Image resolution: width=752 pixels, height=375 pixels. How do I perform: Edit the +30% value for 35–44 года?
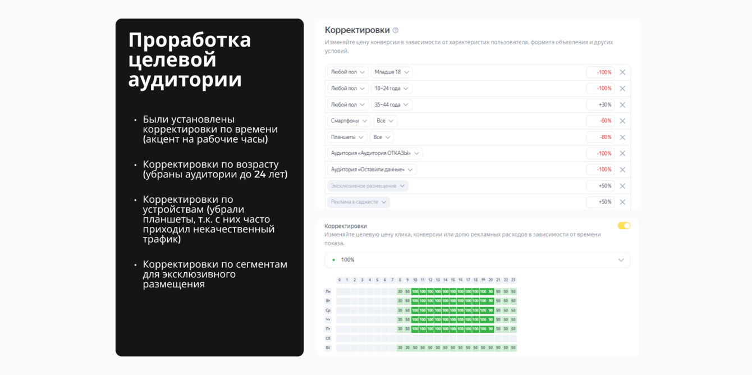(x=600, y=105)
